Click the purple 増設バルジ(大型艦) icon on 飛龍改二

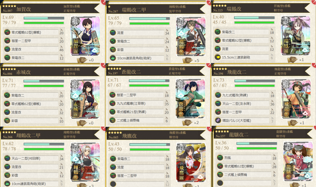click(218, 120)
